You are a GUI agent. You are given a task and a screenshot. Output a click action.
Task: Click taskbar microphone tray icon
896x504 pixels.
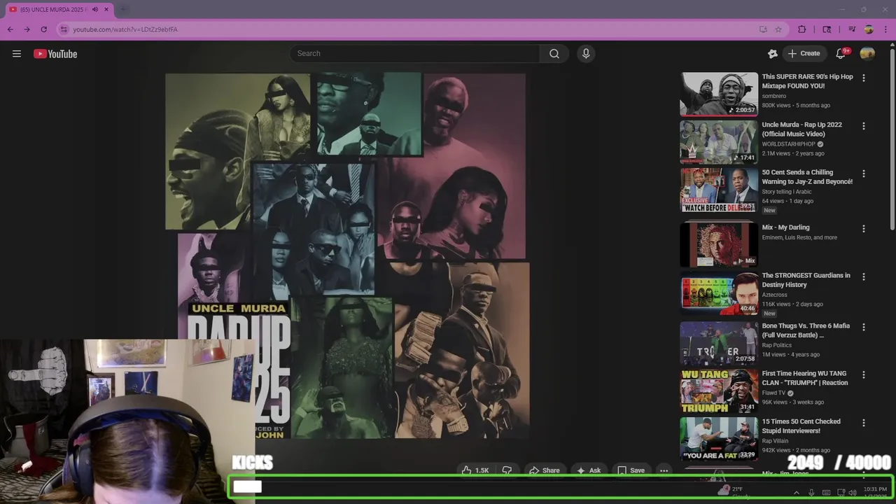(811, 493)
